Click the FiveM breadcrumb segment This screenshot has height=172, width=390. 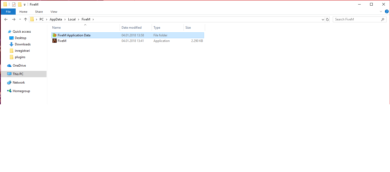[x=86, y=19]
